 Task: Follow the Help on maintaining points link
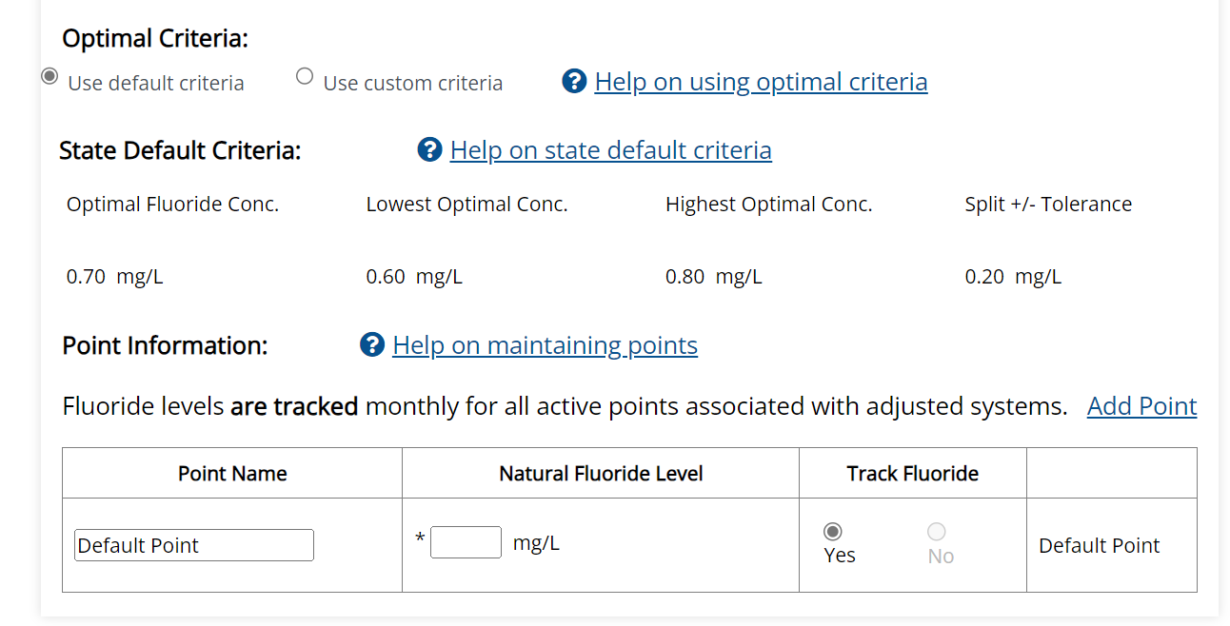[x=545, y=344]
